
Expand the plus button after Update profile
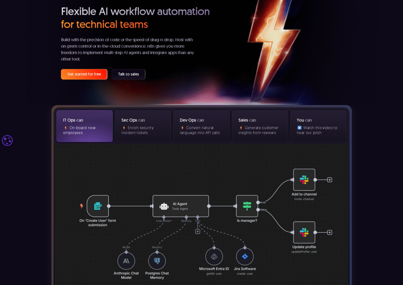pyautogui.click(x=330, y=232)
